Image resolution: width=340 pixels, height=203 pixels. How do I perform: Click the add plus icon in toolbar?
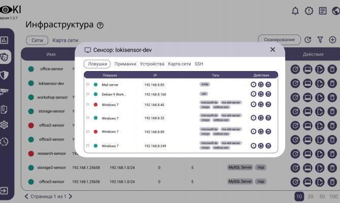click(332, 40)
